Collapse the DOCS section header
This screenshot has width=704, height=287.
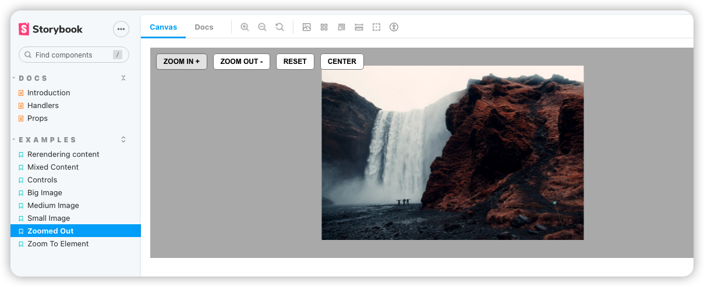(x=33, y=78)
